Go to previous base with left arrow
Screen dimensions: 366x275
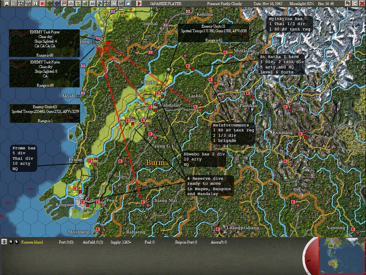11,242
